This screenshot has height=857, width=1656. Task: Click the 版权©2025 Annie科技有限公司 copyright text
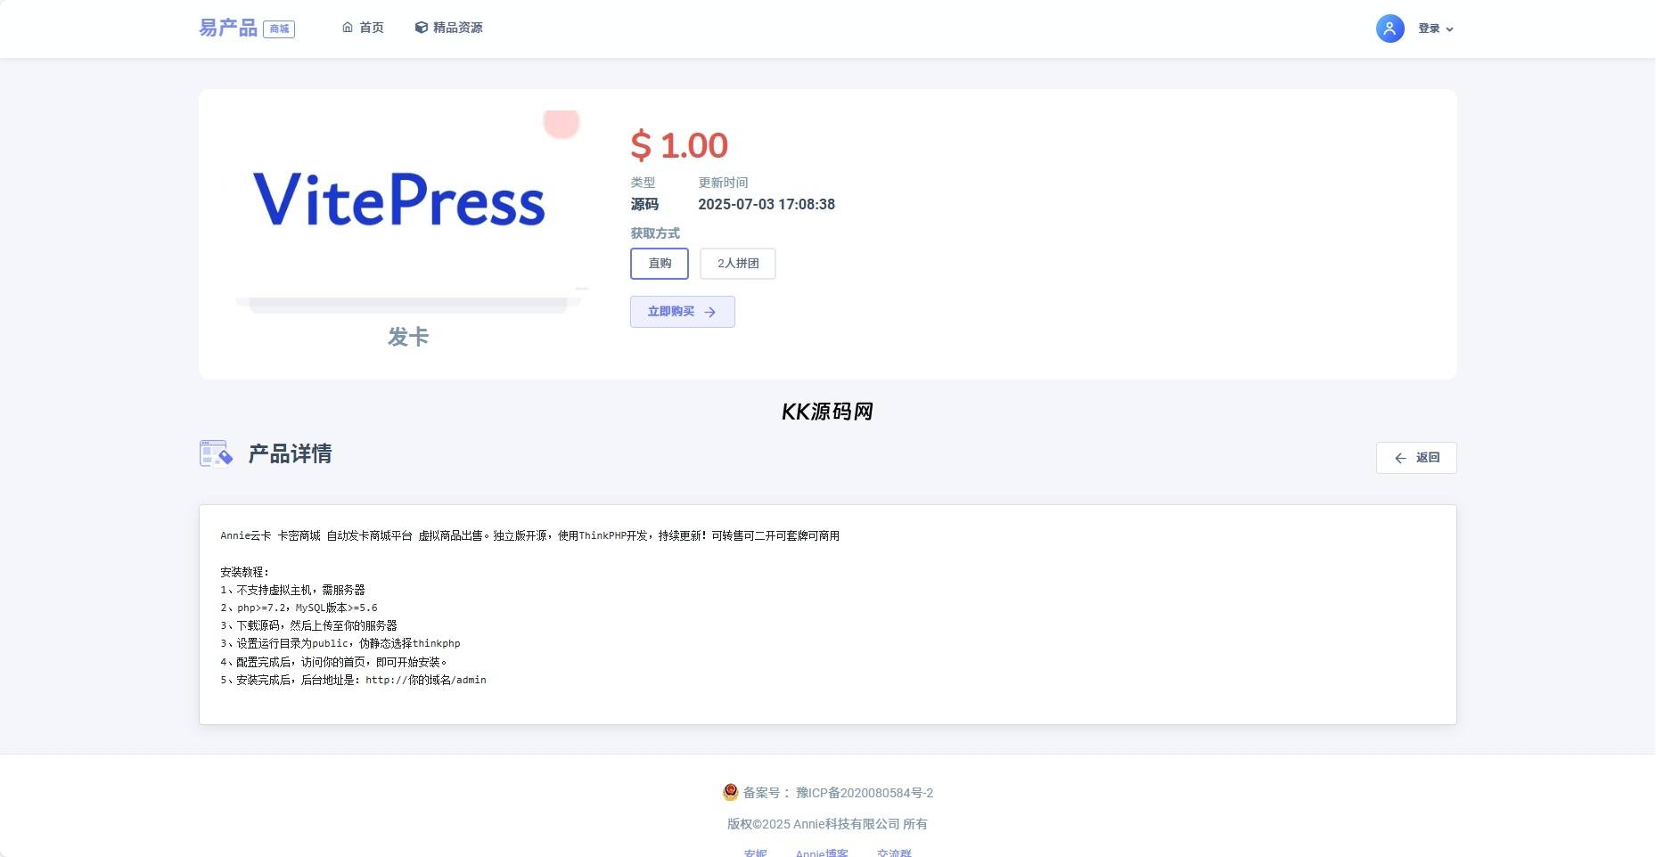click(x=827, y=824)
